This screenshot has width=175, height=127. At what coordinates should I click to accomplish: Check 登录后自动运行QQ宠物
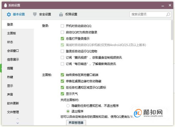pyautogui.click(x=62, y=51)
